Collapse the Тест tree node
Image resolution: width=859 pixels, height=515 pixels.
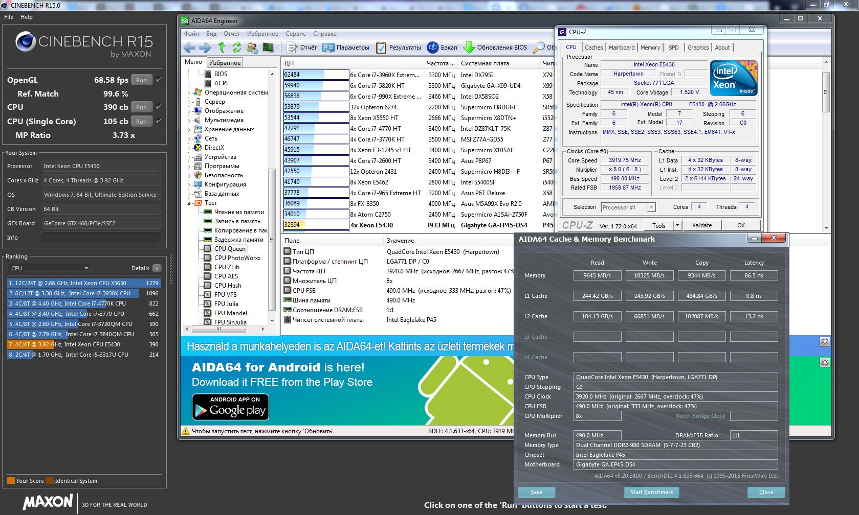189,203
